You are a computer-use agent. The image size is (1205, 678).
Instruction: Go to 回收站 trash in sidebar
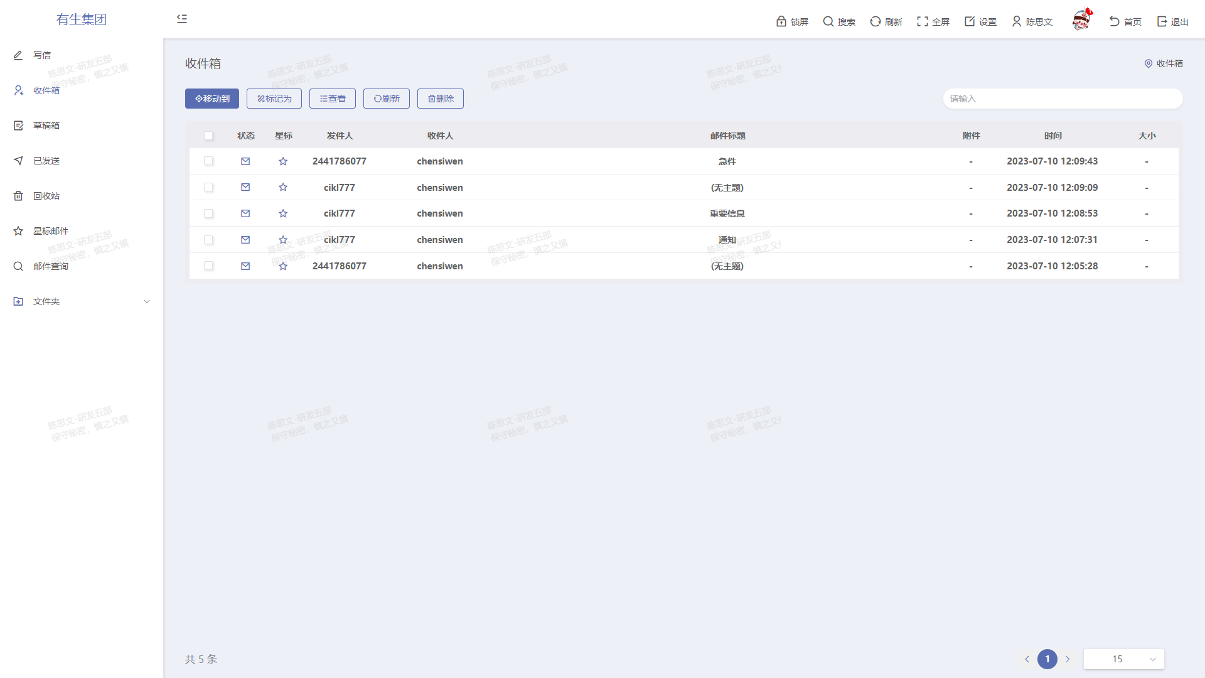click(x=46, y=196)
